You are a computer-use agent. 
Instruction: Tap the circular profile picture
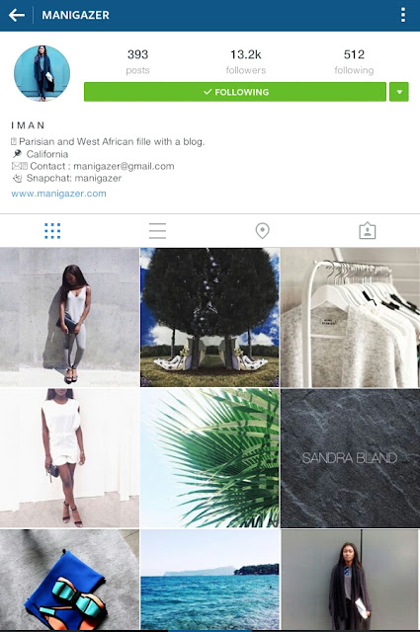click(x=42, y=73)
